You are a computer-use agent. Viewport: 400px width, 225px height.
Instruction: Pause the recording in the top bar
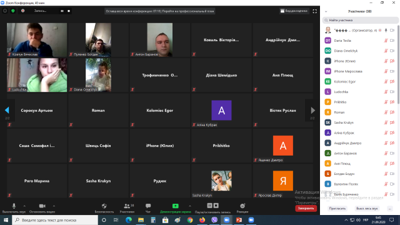click(x=62, y=11)
